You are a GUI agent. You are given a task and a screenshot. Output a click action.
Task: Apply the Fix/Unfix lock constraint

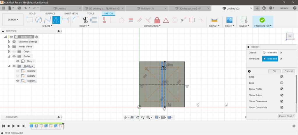[x=157, y=20]
